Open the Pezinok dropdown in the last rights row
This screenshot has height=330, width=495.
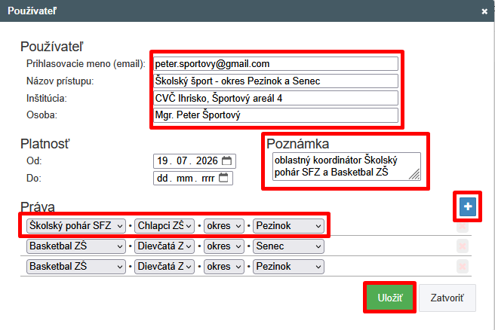(x=288, y=267)
